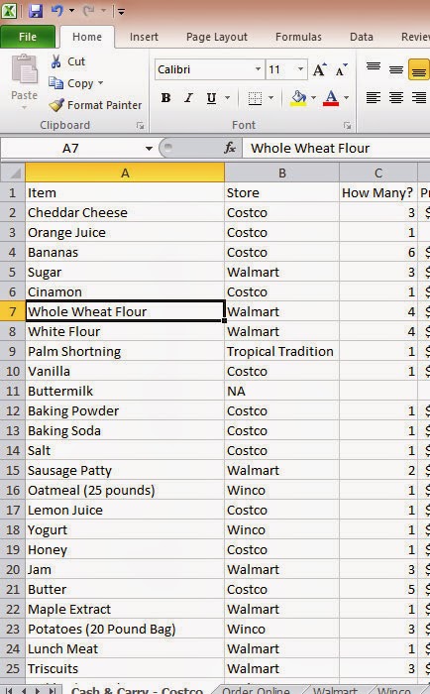The height and width of the screenshot is (694, 430).
Task: Toggle Underline formatting
Action: 211,98
